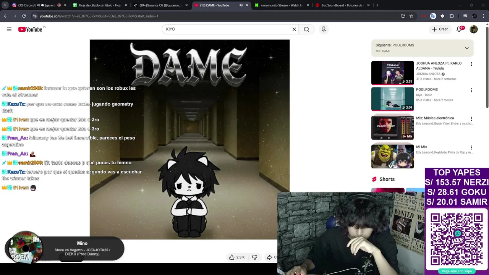
Task: Open the Crear upload menu
Action: click(440, 29)
